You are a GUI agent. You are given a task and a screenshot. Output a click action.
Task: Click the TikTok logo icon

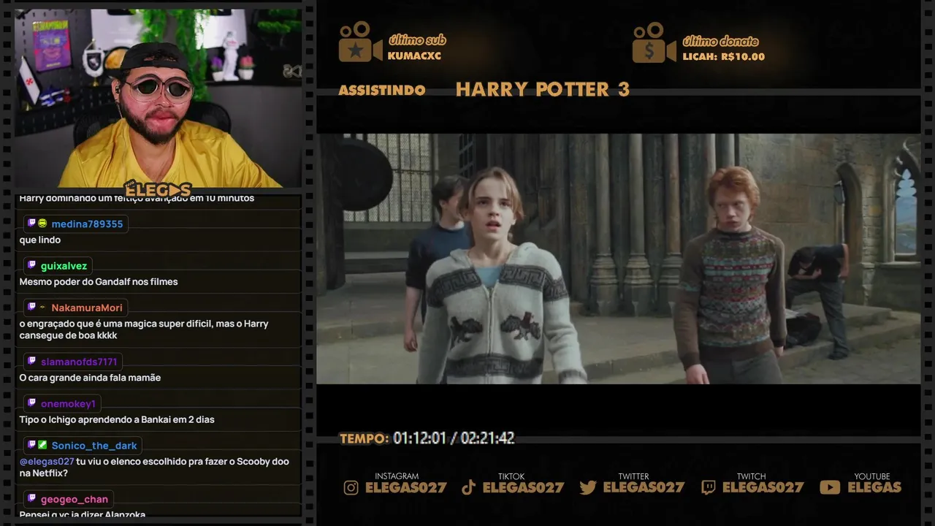point(469,488)
